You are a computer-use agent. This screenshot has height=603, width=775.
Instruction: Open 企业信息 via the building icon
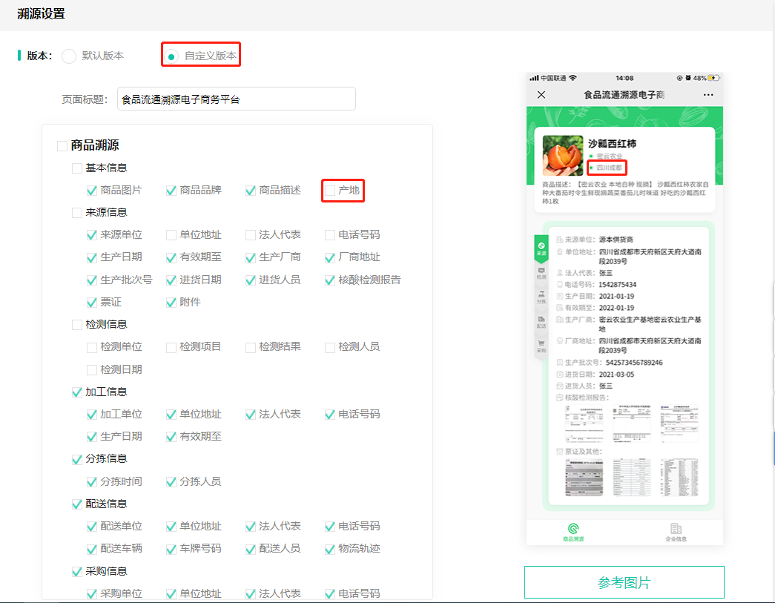pyautogui.click(x=676, y=528)
